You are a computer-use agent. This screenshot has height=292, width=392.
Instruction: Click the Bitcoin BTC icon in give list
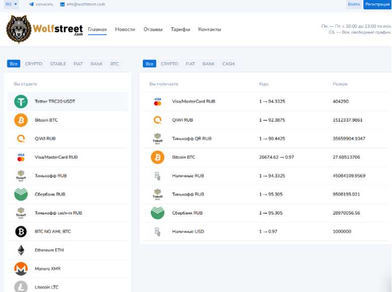pyautogui.click(x=21, y=120)
